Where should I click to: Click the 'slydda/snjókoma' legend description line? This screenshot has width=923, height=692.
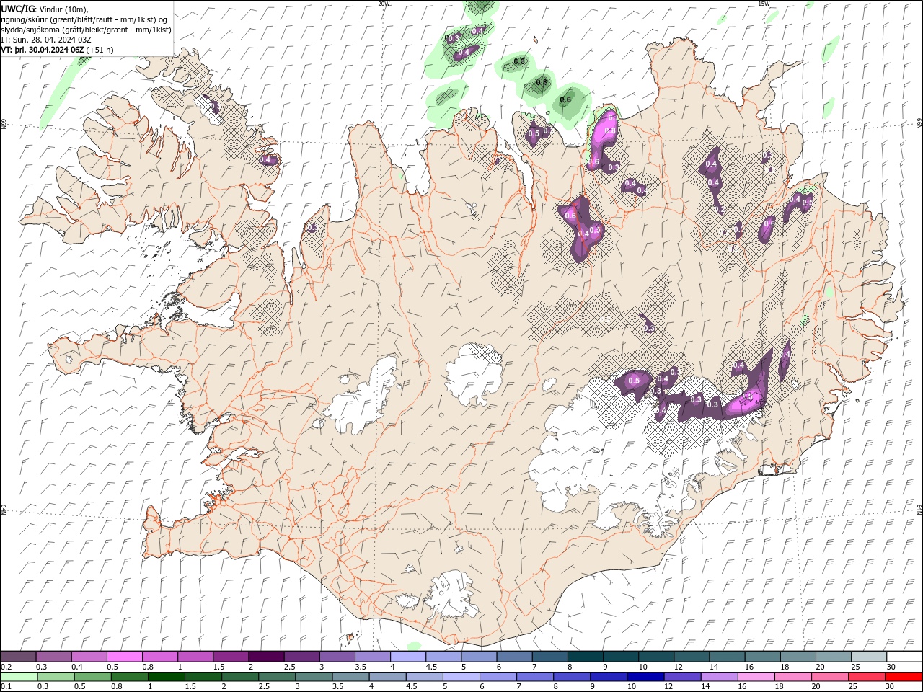(86, 30)
